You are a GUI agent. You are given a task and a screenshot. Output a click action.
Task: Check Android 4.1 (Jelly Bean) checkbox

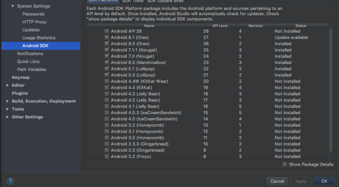pos(107,106)
